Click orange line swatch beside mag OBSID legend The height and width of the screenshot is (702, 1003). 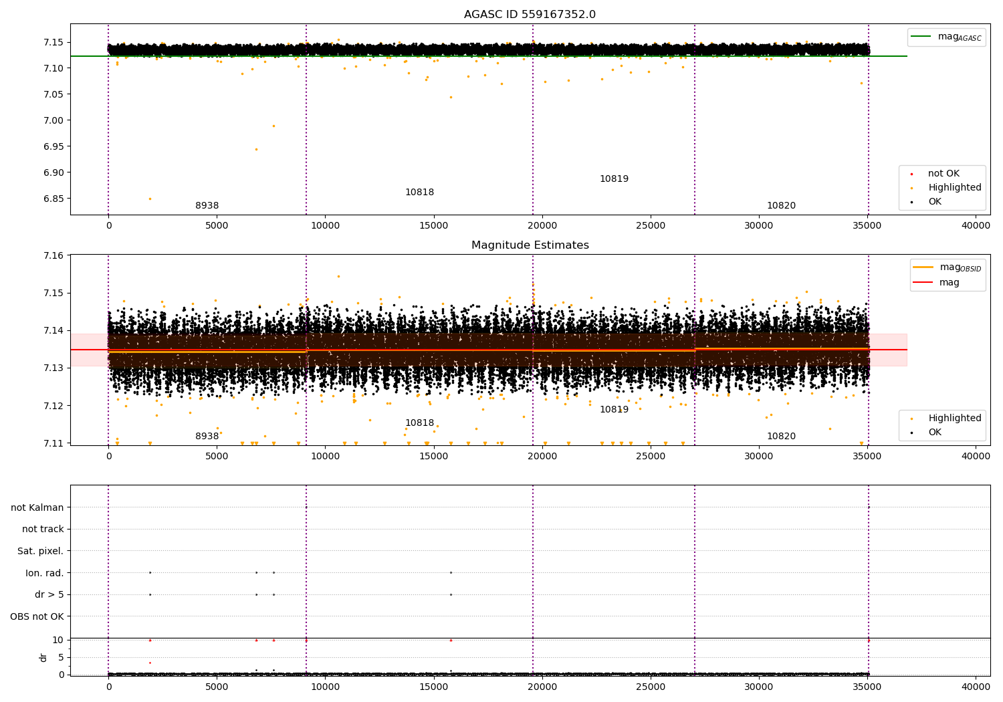point(923,267)
